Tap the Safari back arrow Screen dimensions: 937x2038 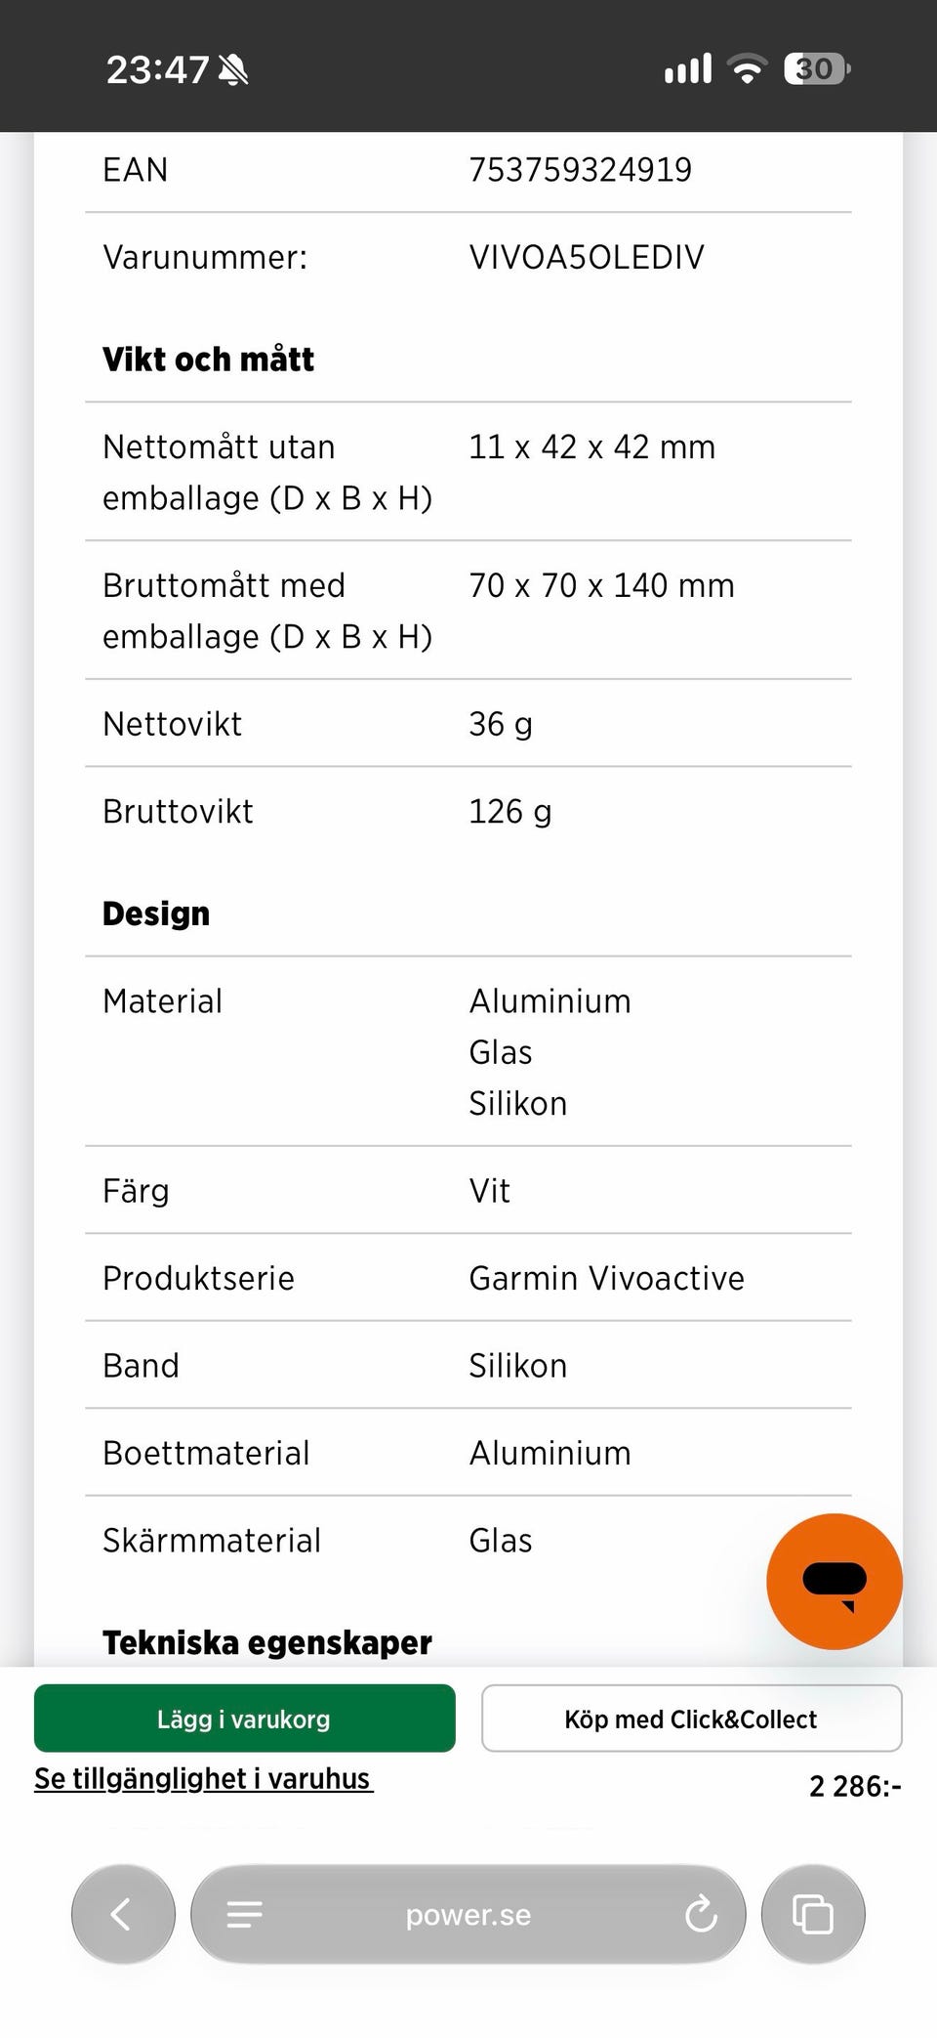point(123,1914)
